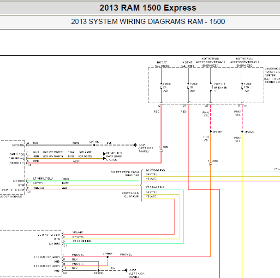Select the 'GROUND' pin label of the door module

click(x=18, y=145)
